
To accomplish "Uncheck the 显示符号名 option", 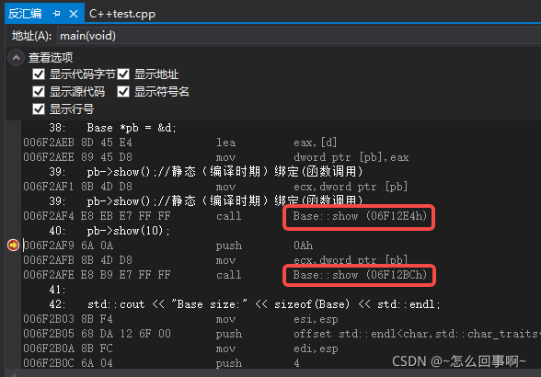I will (123, 92).
